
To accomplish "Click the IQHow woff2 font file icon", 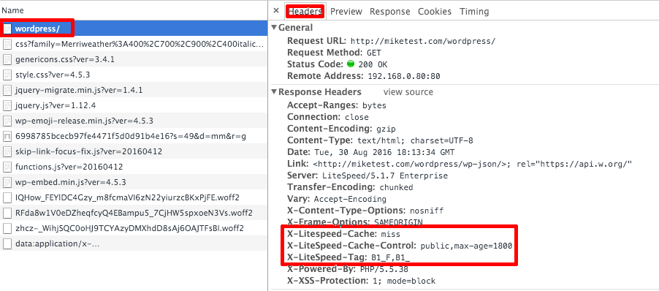I will [x=7, y=197].
